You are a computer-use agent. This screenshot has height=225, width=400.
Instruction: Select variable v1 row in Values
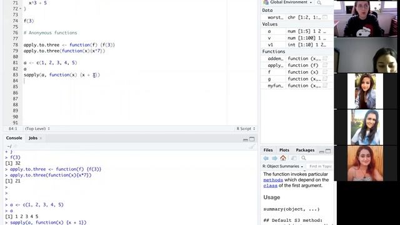click(x=297, y=45)
